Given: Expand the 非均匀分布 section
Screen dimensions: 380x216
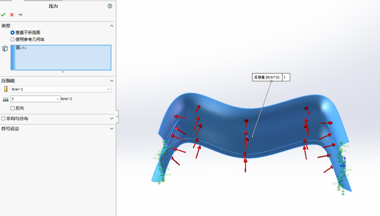Looking at the screenshot, I should click(112, 118).
